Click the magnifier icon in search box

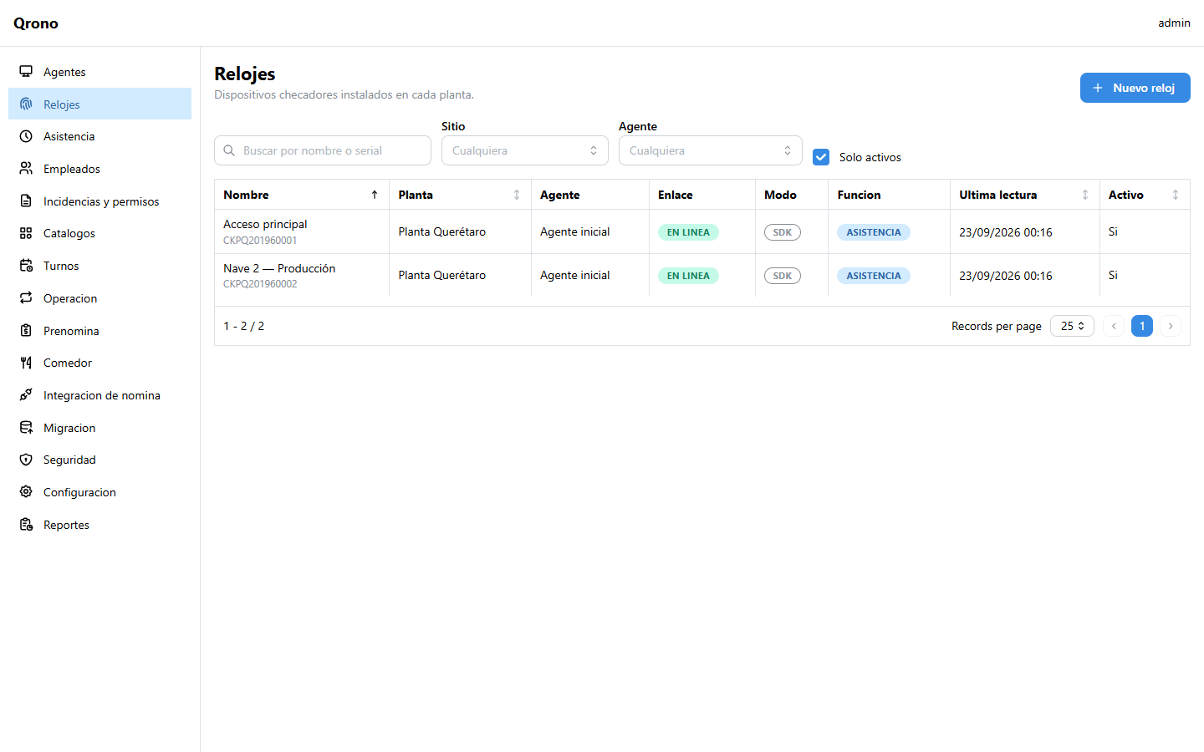coord(229,150)
